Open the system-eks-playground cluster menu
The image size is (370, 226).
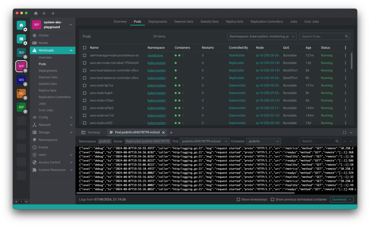click(x=71, y=25)
